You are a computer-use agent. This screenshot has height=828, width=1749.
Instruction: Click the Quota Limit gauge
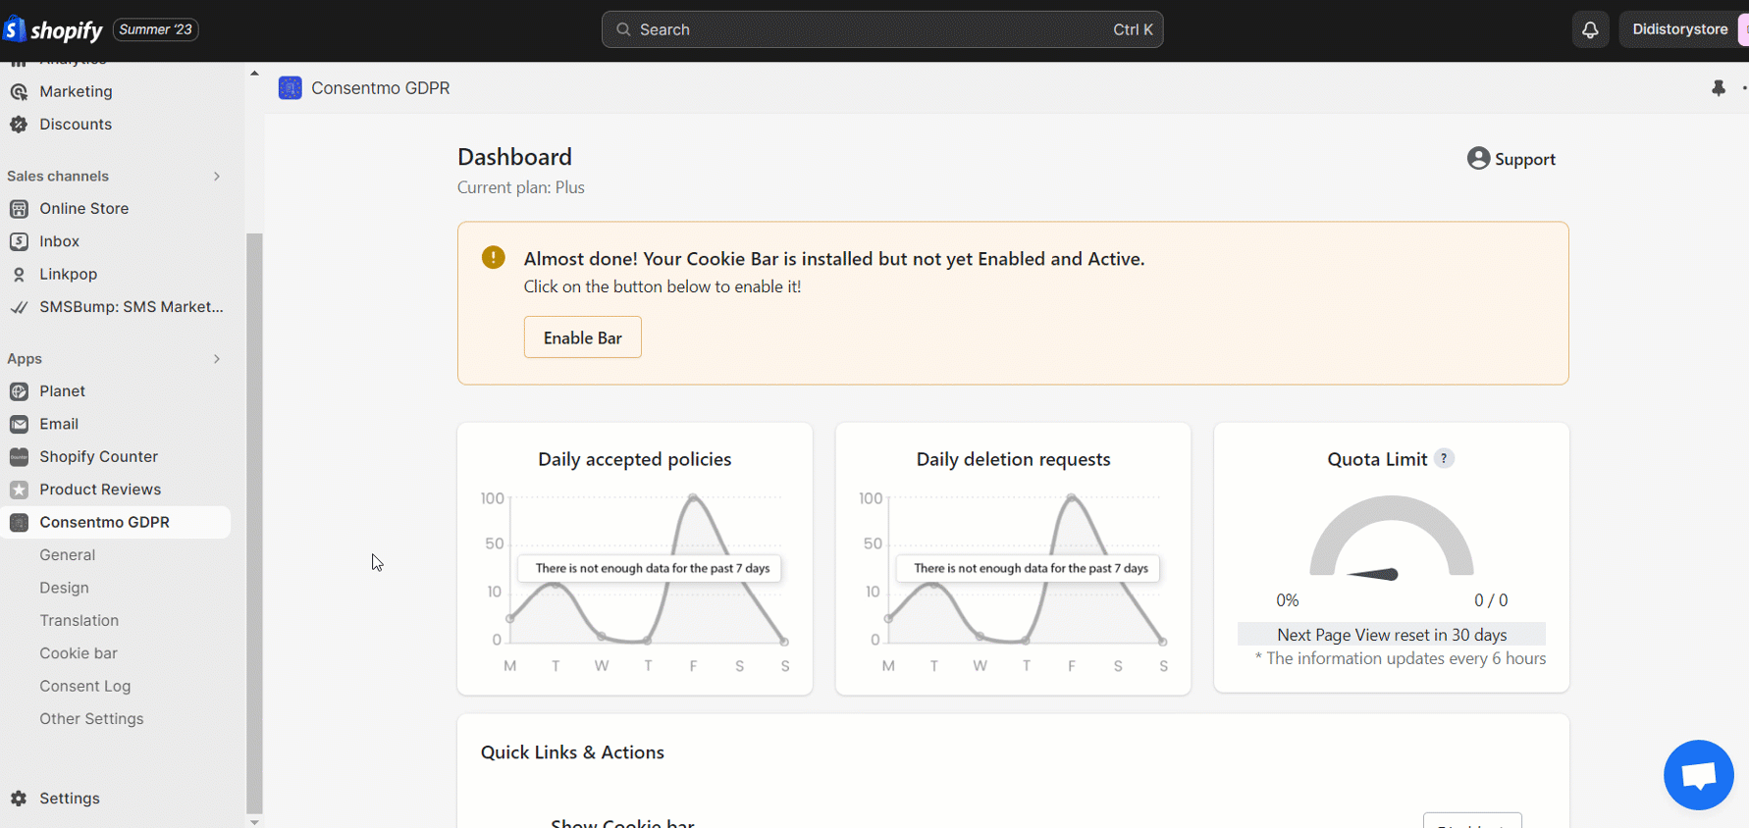pyautogui.click(x=1392, y=538)
